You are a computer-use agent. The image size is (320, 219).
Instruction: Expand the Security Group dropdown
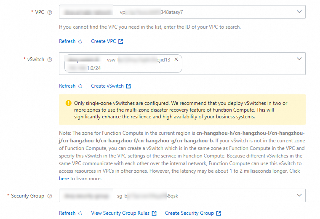pos(299,195)
